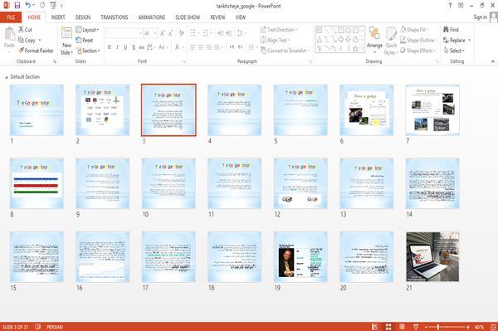Click Decrease Font Size icon
Image resolution: width=498 pixels, height=331 pixels.
[170, 33]
